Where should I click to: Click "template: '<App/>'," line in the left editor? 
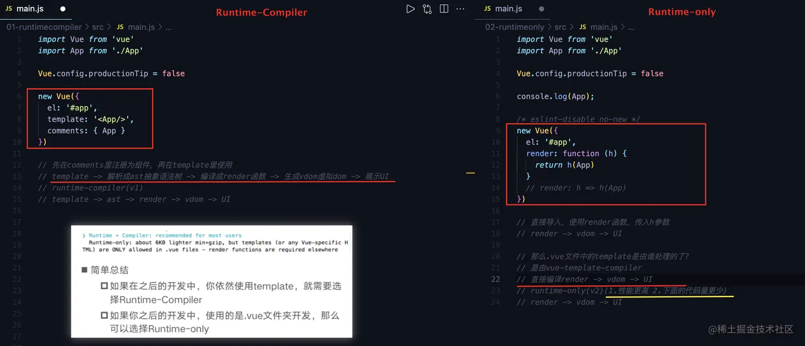(91, 119)
